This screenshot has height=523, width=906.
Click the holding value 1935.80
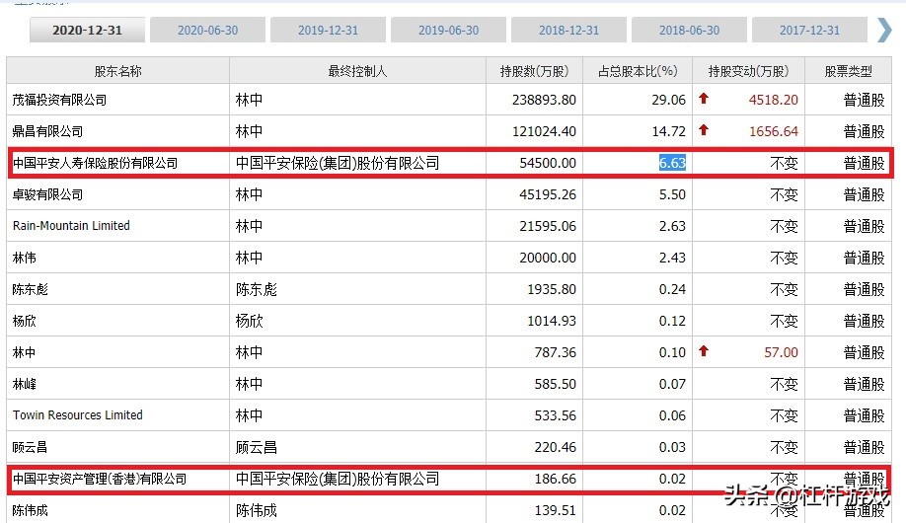tap(552, 289)
